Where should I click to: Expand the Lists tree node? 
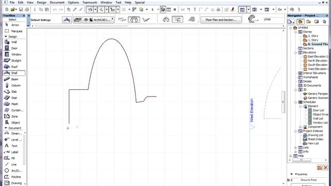295,148
